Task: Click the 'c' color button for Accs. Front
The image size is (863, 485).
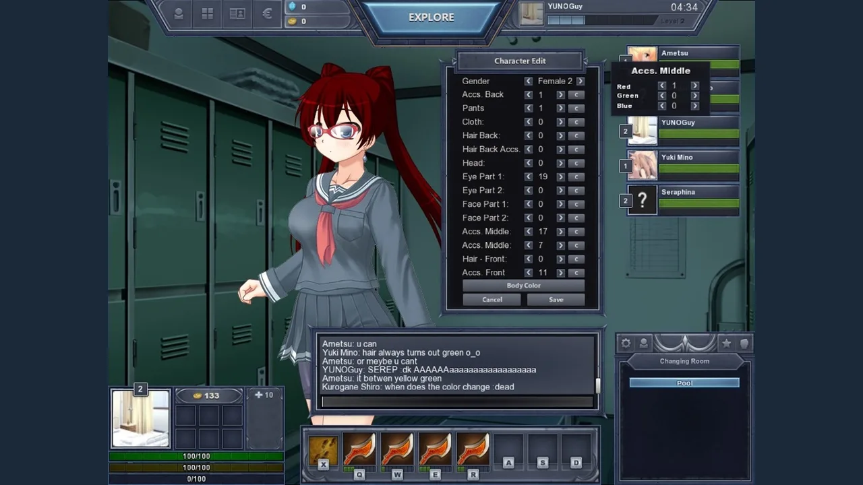Action: [x=576, y=273]
